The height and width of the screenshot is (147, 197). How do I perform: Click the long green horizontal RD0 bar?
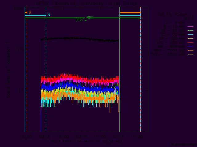pos(82,18)
